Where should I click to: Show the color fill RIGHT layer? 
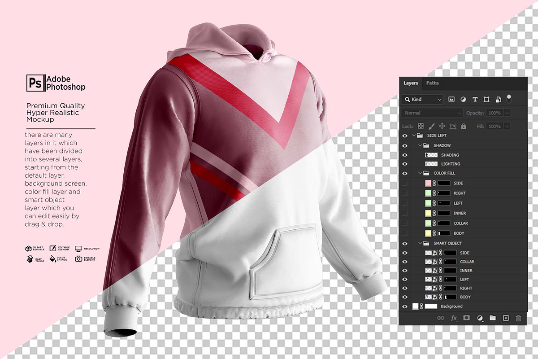click(405, 193)
